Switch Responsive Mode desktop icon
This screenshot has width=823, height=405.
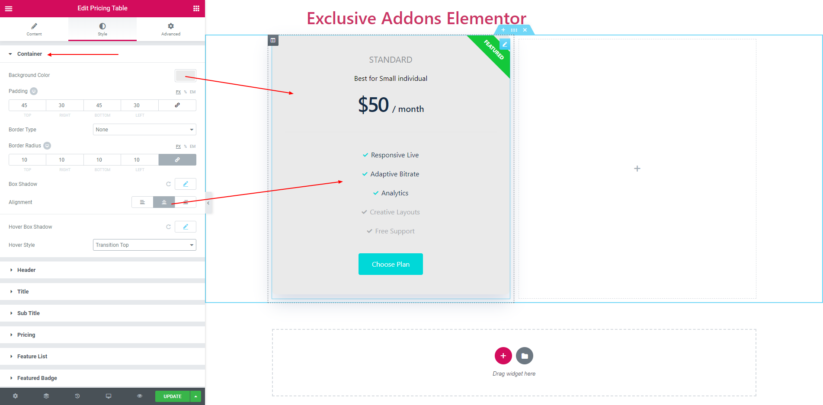click(109, 396)
